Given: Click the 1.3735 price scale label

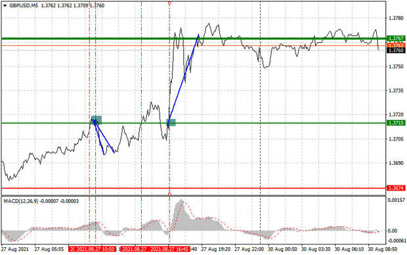Looking at the screenshot, I should [396, 91].
